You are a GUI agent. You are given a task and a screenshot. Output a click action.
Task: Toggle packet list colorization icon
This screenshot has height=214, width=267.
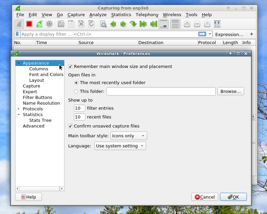pos(175,24)
